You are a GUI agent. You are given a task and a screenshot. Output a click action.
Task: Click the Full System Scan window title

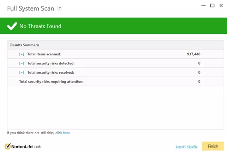click(x=31, y=8)
